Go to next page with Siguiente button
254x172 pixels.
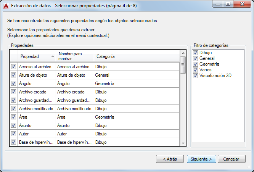click(x=202, y=159)
